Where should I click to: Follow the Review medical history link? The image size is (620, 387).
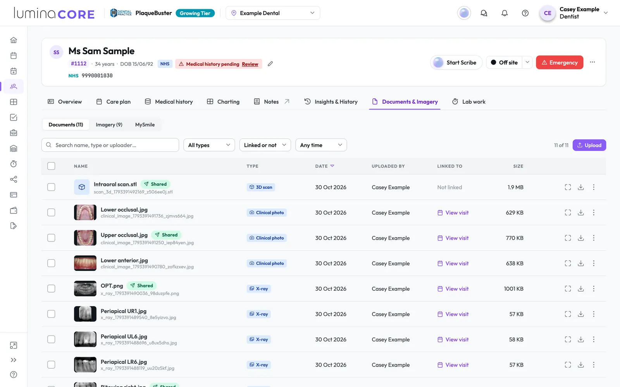[250, 64]
